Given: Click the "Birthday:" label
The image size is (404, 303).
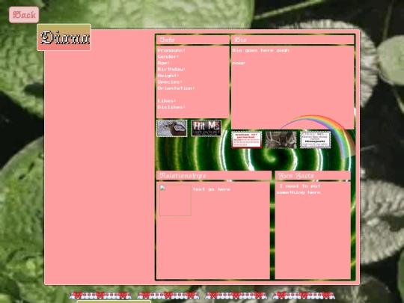Looking at the screenshot, I should point(171,69).
